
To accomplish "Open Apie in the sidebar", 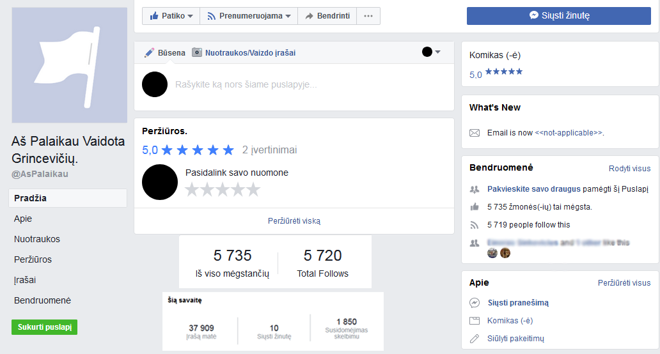I will tap(23, 219).
